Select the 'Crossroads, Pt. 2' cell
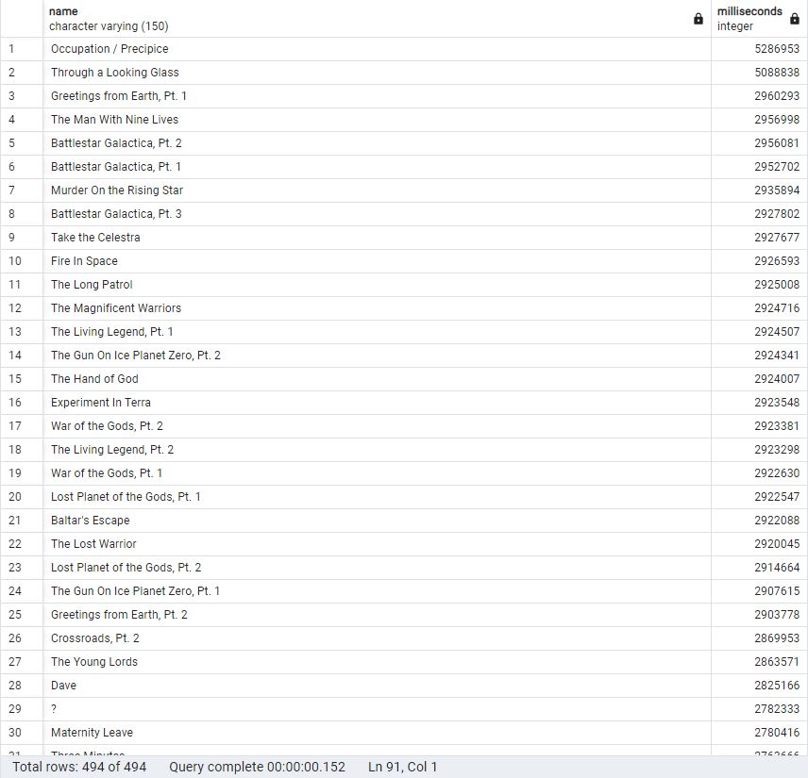 (378, 638)
